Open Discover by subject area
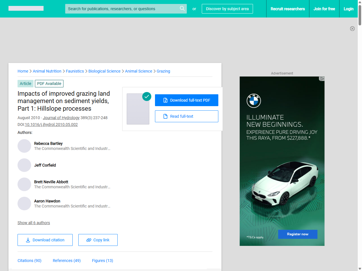The width and height of the screenshot is (362, 271). pyautogui.click(x=227, y=9)
